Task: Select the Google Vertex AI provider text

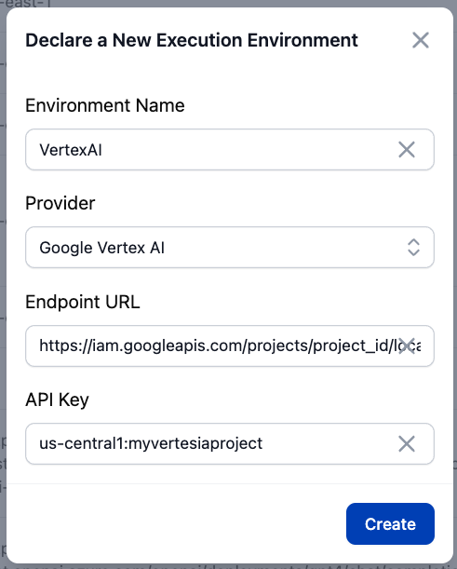Action: [102, 248]
